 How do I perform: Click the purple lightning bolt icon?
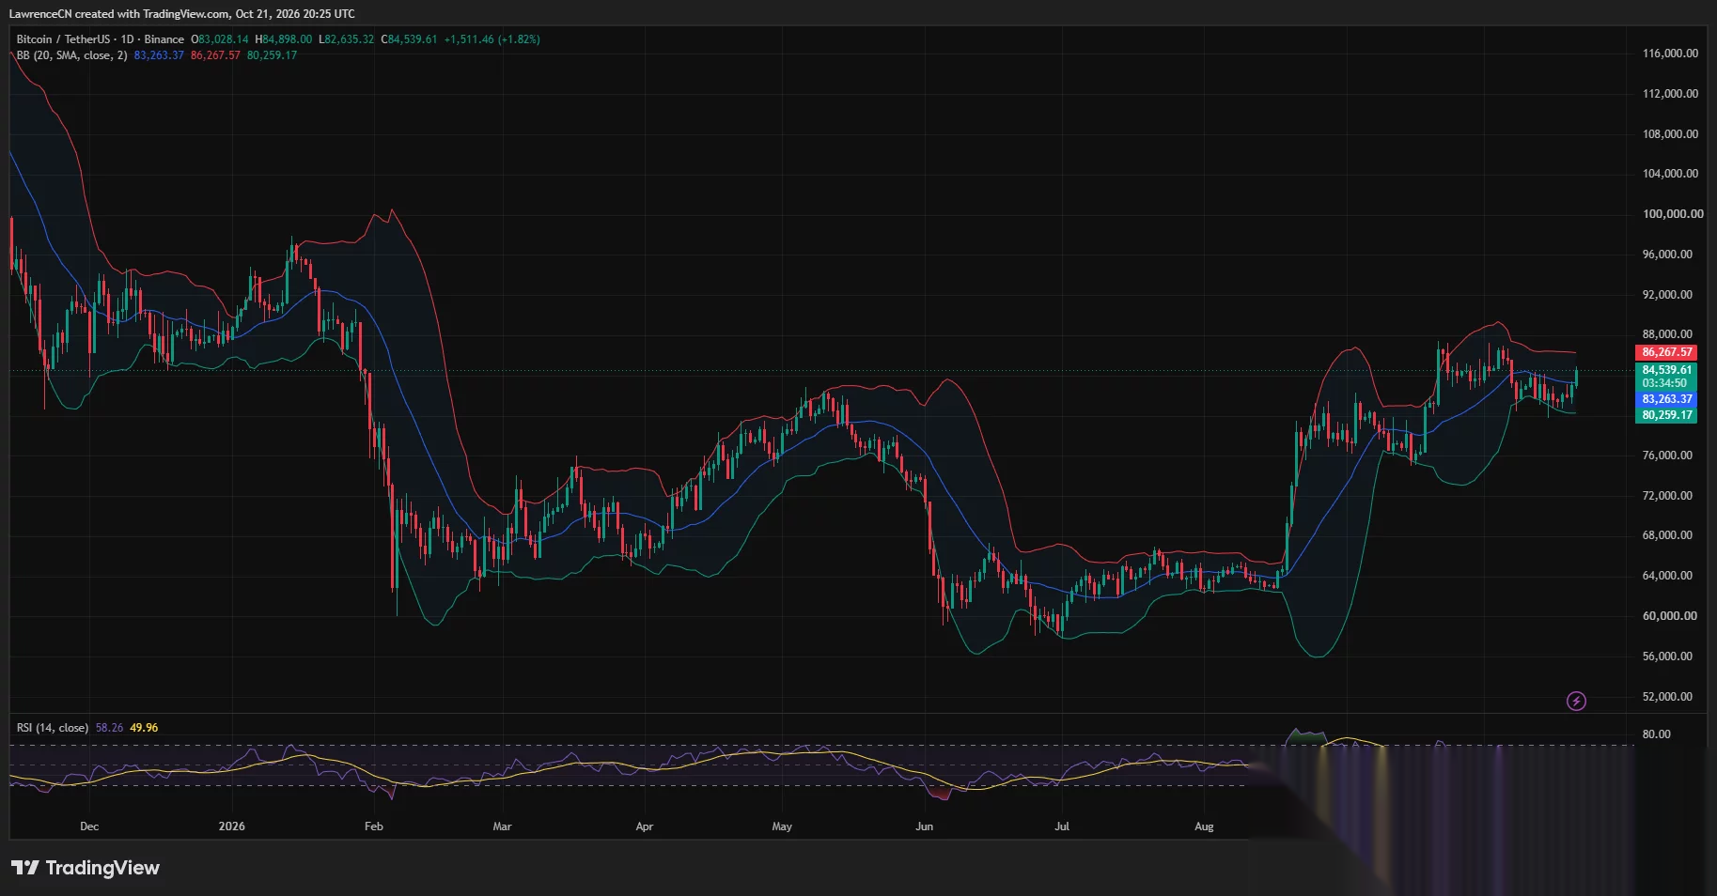click(1576, 701)
